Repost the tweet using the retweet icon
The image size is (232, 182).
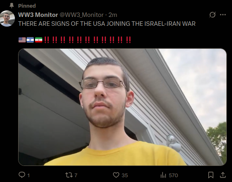click(69, 175)
